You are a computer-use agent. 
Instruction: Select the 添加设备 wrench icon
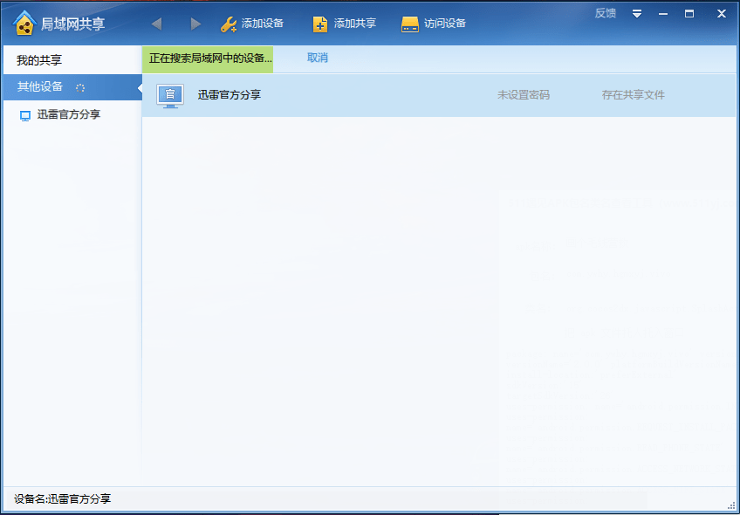pyautogui.click(x=227, y=24)
